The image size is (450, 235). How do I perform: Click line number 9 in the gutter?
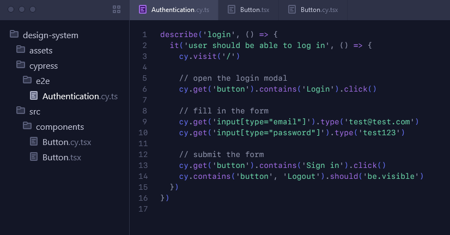point(145,122)
